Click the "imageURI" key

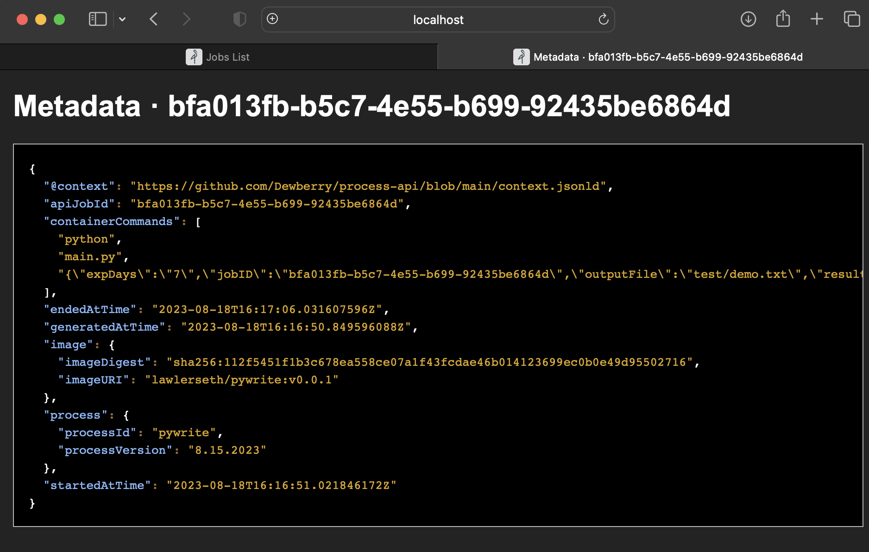point(94,380)
